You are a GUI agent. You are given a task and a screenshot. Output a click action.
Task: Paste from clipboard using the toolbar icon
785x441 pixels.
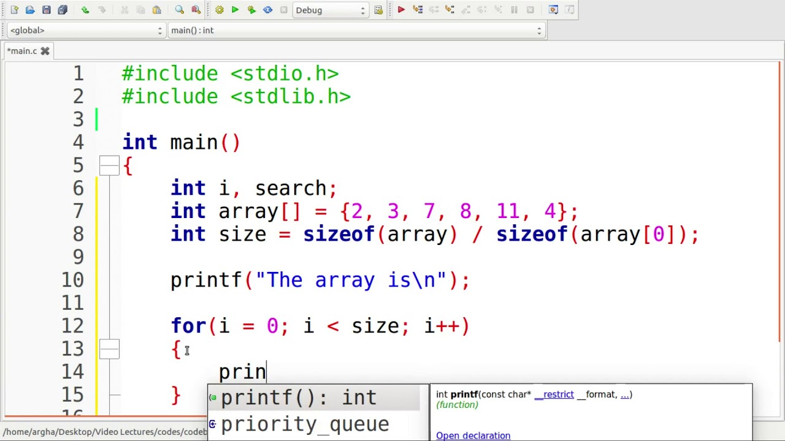(157, 10)
